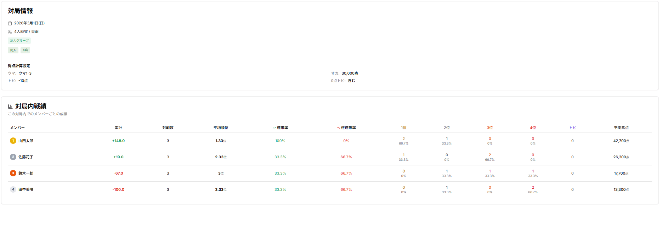Click the people icon beside 4人麻雀
Screen dimensions: 662x229
10,32
